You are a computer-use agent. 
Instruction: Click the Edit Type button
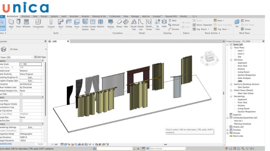click(40, 57)
